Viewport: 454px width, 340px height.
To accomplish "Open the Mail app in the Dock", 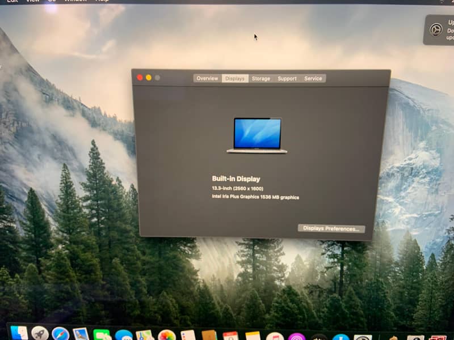I will click(80, 334).
